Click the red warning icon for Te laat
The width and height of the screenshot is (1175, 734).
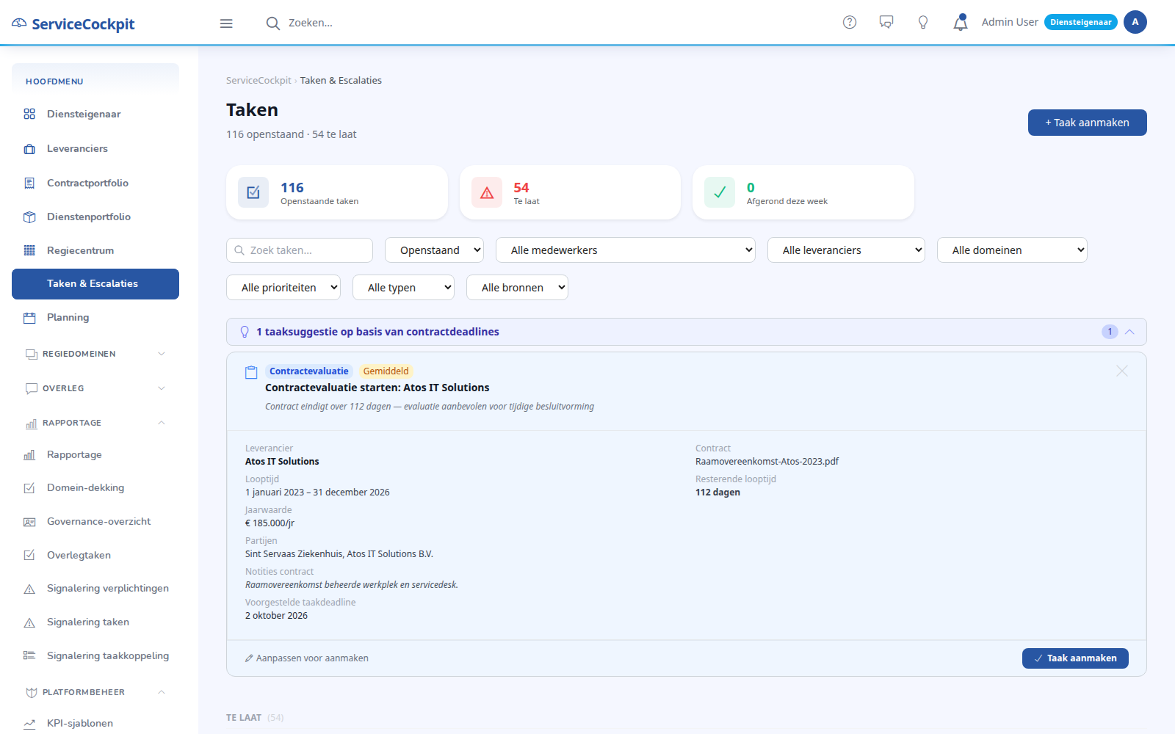486,192
